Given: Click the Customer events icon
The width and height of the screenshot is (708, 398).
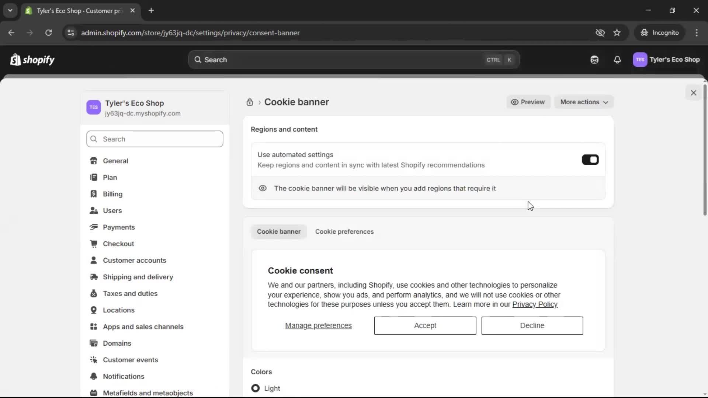Looking at the screenshot, I should click(x=94, y=360).
